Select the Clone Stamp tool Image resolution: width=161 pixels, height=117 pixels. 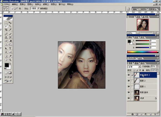(6, 37)
